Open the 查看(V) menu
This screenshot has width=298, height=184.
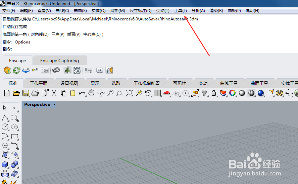(44, 11)
